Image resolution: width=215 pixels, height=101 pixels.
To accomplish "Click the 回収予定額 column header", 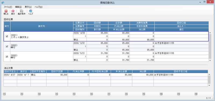I will click(57, 71).
